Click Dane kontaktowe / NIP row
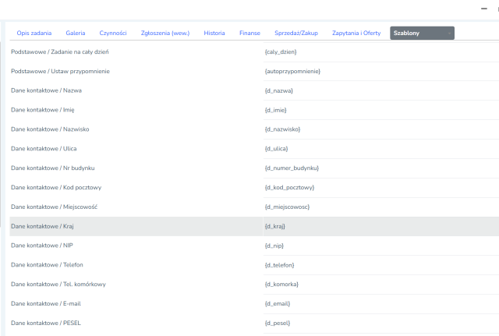This screenshot has height=336, width=499. (254, 246)
